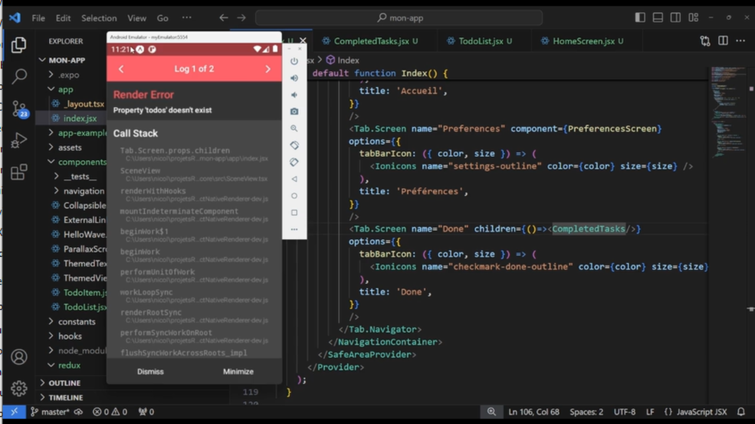Open the Run and Debug view
Viewport: 755px width, 424px height.
click(19, 140)
